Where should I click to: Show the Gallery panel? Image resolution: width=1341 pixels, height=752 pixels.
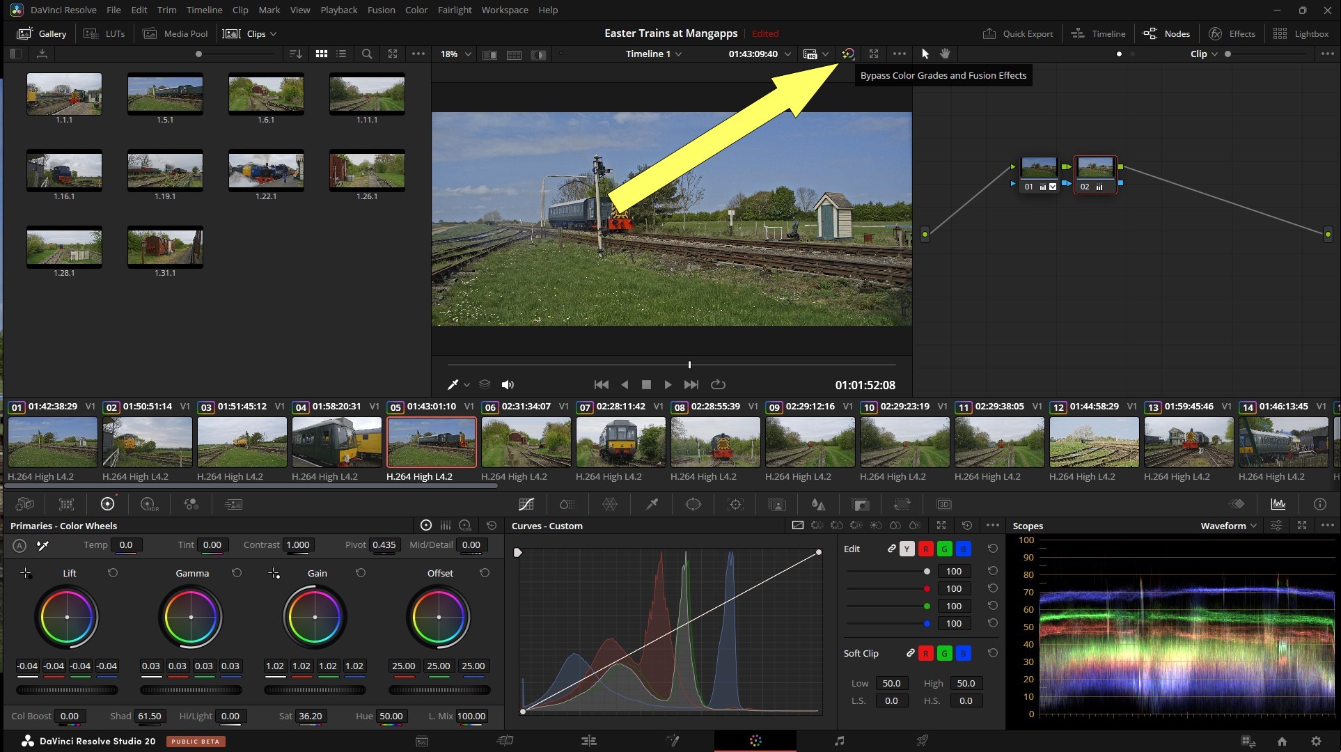(x=42, y=33)
